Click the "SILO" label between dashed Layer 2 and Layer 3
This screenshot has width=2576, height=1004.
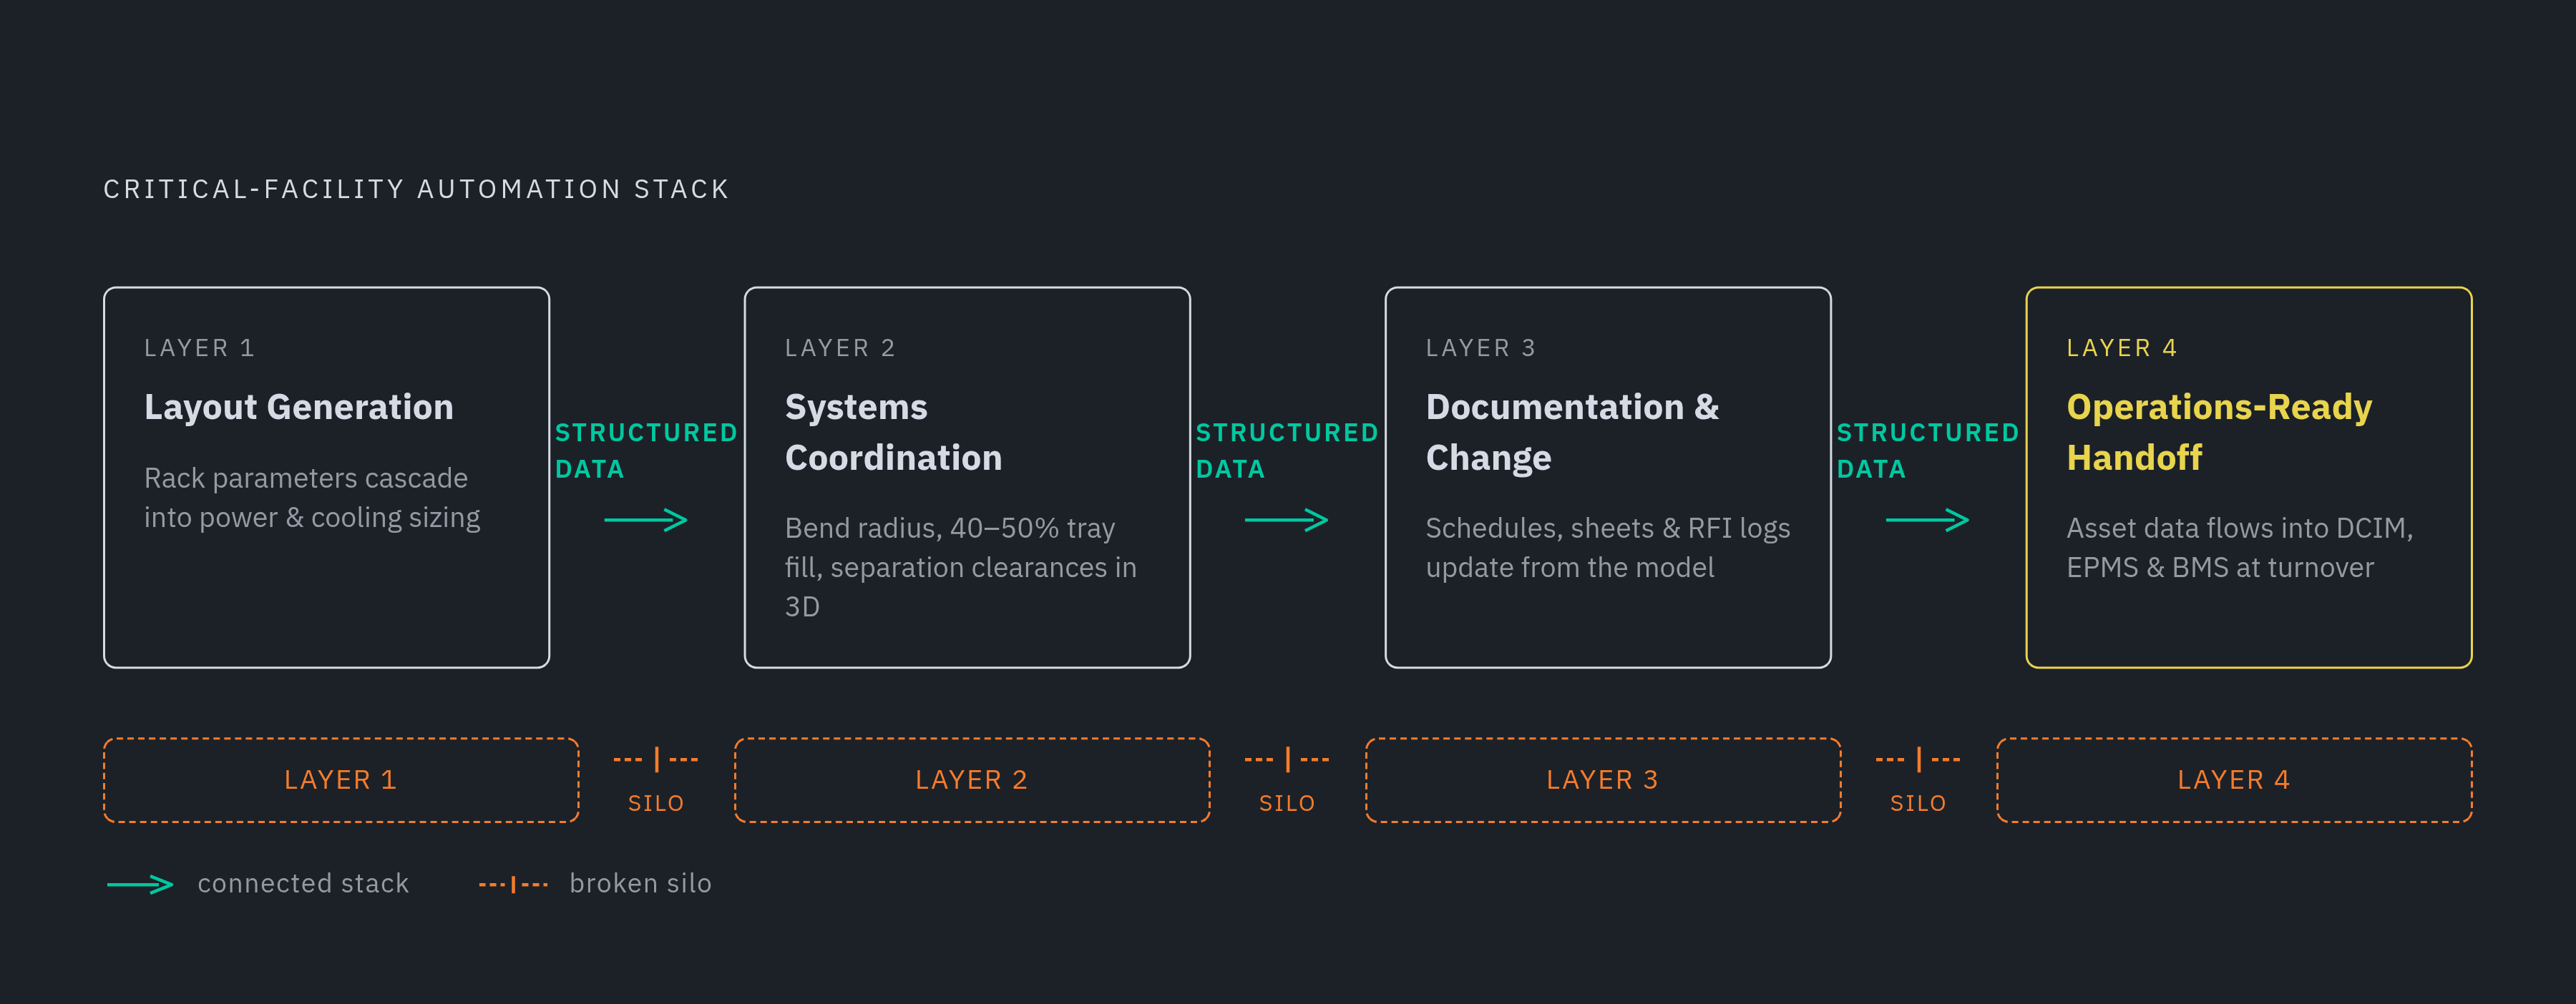tap(1287, 803)
